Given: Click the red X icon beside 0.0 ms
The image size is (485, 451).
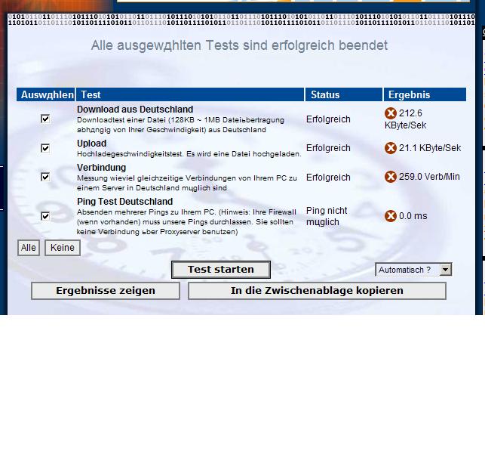Looking at the screenshot, I should point(391,216).
